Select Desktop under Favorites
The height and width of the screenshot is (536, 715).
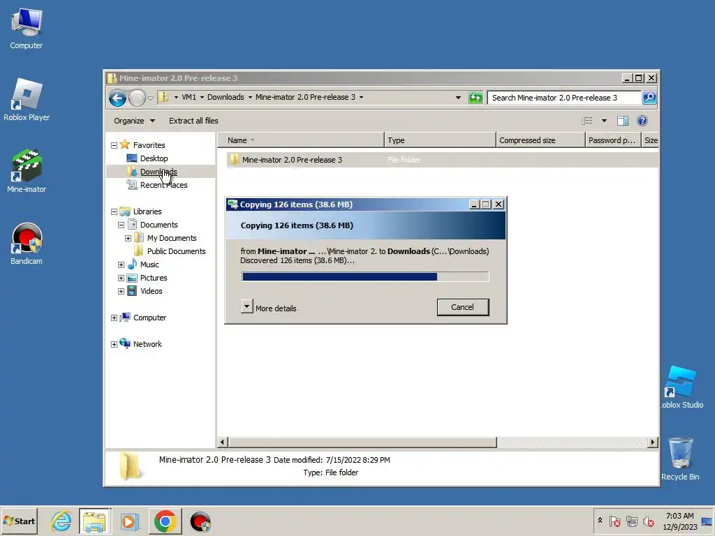pos(154,158)
